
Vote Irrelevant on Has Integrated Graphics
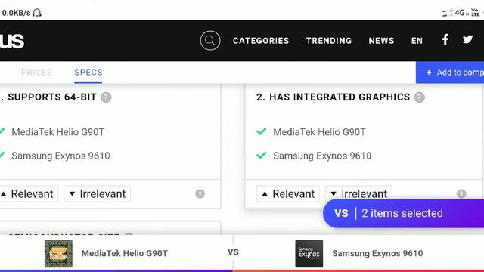(x=358, y=193)
